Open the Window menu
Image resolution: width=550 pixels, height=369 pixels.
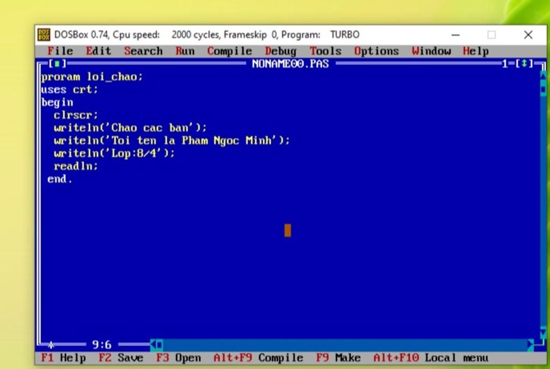coord(431,51)
